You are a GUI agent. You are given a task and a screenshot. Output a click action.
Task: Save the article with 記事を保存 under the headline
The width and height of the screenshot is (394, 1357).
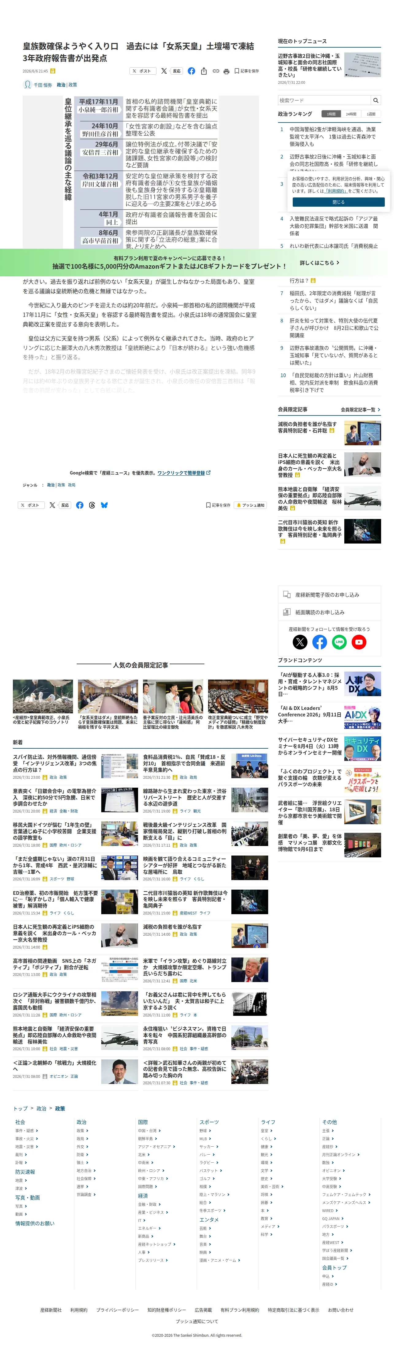246,71
